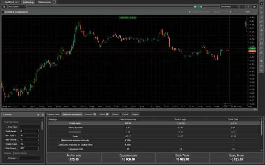
Task: Open the Posizioni tab
Action: point(90,114)
